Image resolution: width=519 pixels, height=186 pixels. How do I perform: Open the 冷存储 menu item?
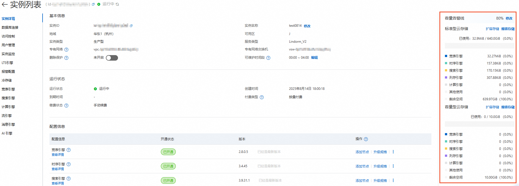pos(7,80)
